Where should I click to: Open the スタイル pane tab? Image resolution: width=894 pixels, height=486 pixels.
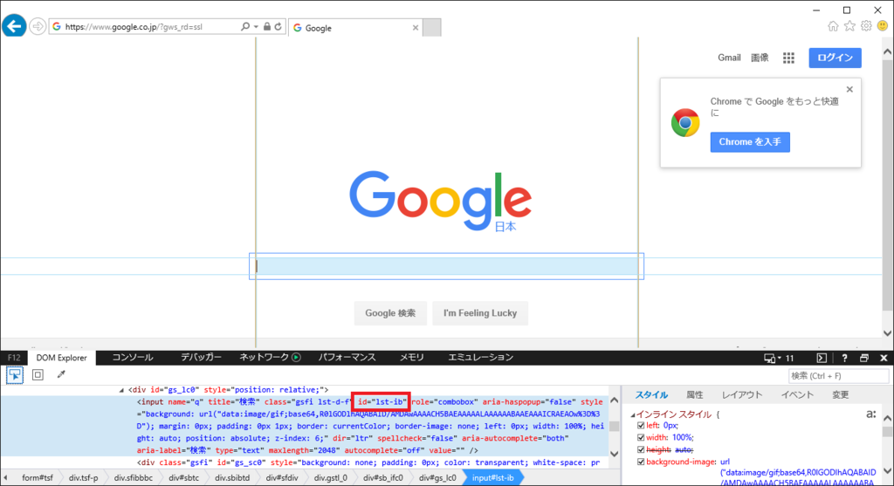coord(651,395)
